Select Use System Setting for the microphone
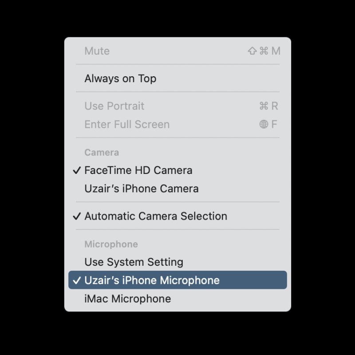The width and height of the screenshot is (355, 355). [x=134, y=262]
